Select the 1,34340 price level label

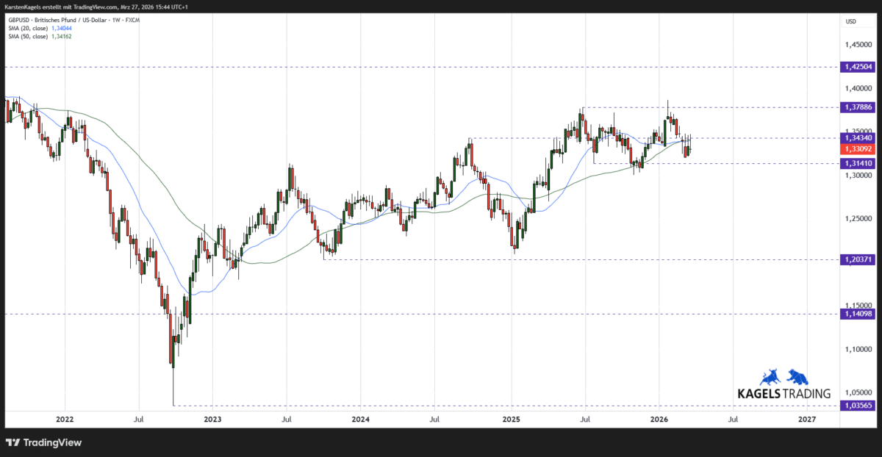(x=858, y=137)
